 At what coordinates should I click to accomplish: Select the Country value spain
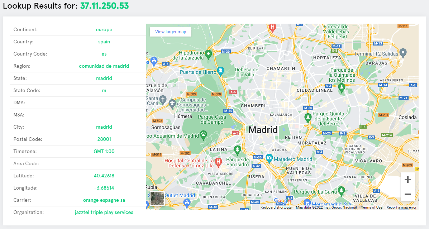104,42
